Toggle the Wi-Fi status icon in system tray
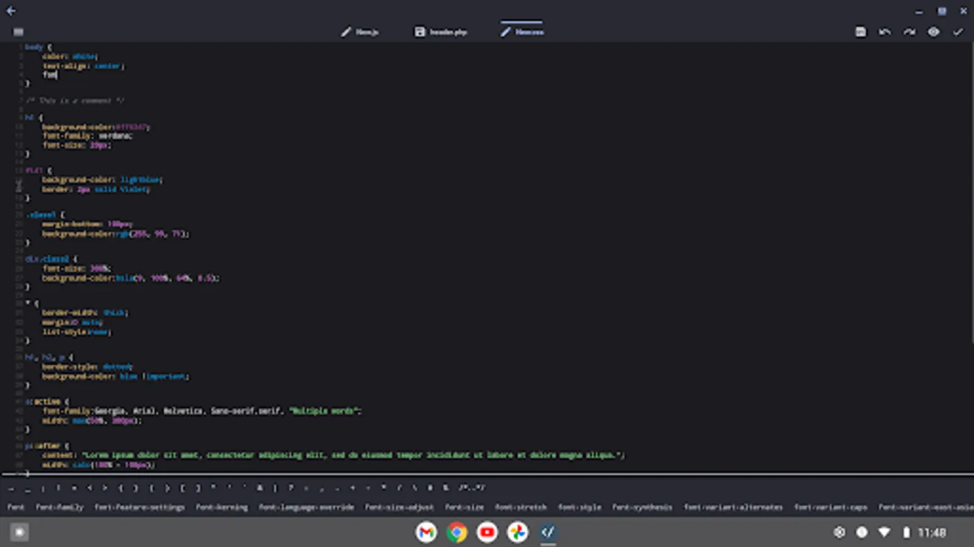The width and height of the screenshot is (974, 547). (x=884, y=531)
